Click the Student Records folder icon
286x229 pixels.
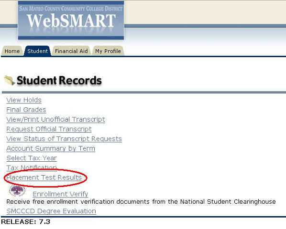point(9,80)
